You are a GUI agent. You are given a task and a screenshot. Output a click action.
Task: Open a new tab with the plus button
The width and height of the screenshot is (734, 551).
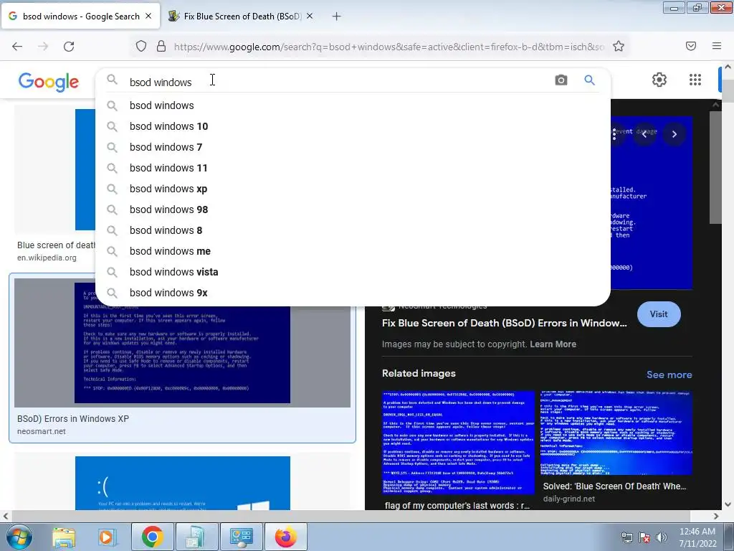point(337,17)
